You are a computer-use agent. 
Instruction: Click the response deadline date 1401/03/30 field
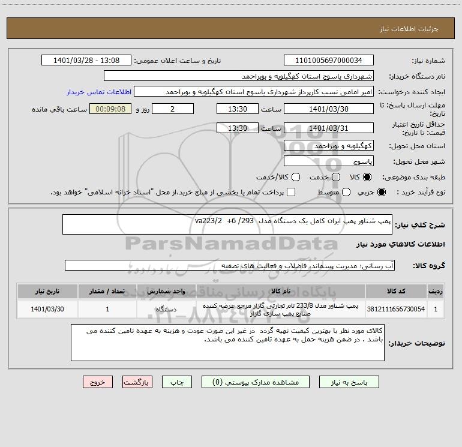click(329, 109)
